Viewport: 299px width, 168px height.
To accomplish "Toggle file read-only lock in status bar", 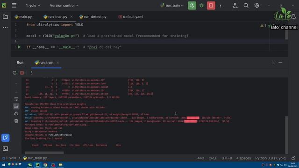I will (x=293, y=158).
